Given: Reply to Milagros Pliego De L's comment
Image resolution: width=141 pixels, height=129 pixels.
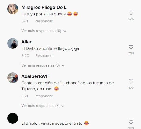Looking at the screenshot, I should 43,21.
